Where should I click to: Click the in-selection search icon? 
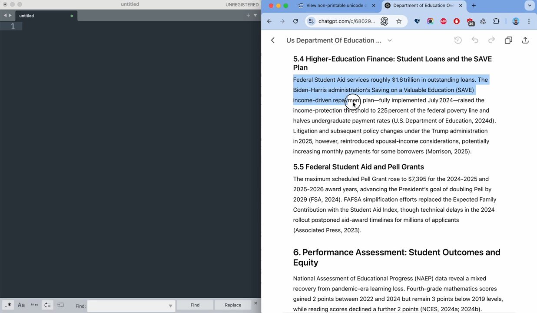tap(60, 305)
